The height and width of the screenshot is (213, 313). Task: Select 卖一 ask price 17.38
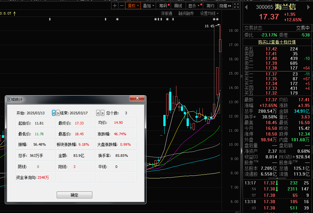point(271,68)
